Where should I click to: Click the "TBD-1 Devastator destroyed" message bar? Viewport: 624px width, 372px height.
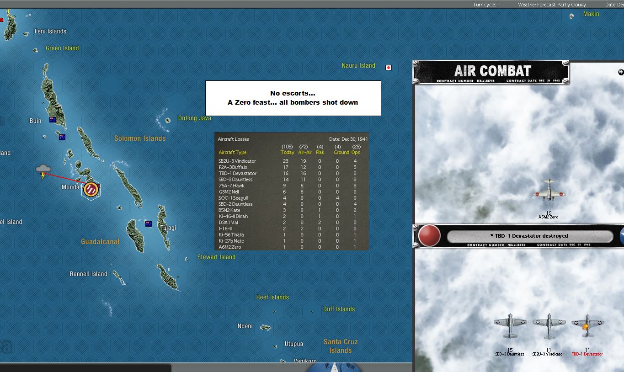click(x=530, y=236)
